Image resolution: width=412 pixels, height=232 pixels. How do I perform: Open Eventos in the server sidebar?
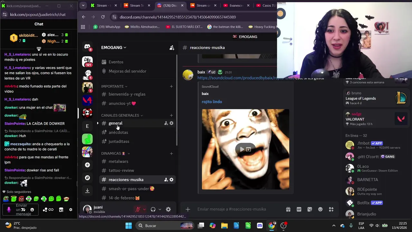(x=137, y=62)
